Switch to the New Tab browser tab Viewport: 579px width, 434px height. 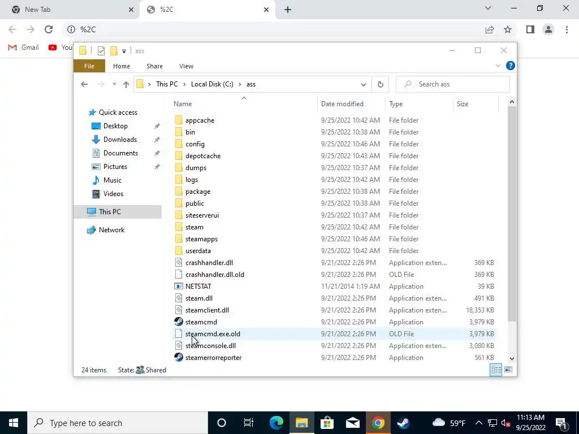point(70,10)
